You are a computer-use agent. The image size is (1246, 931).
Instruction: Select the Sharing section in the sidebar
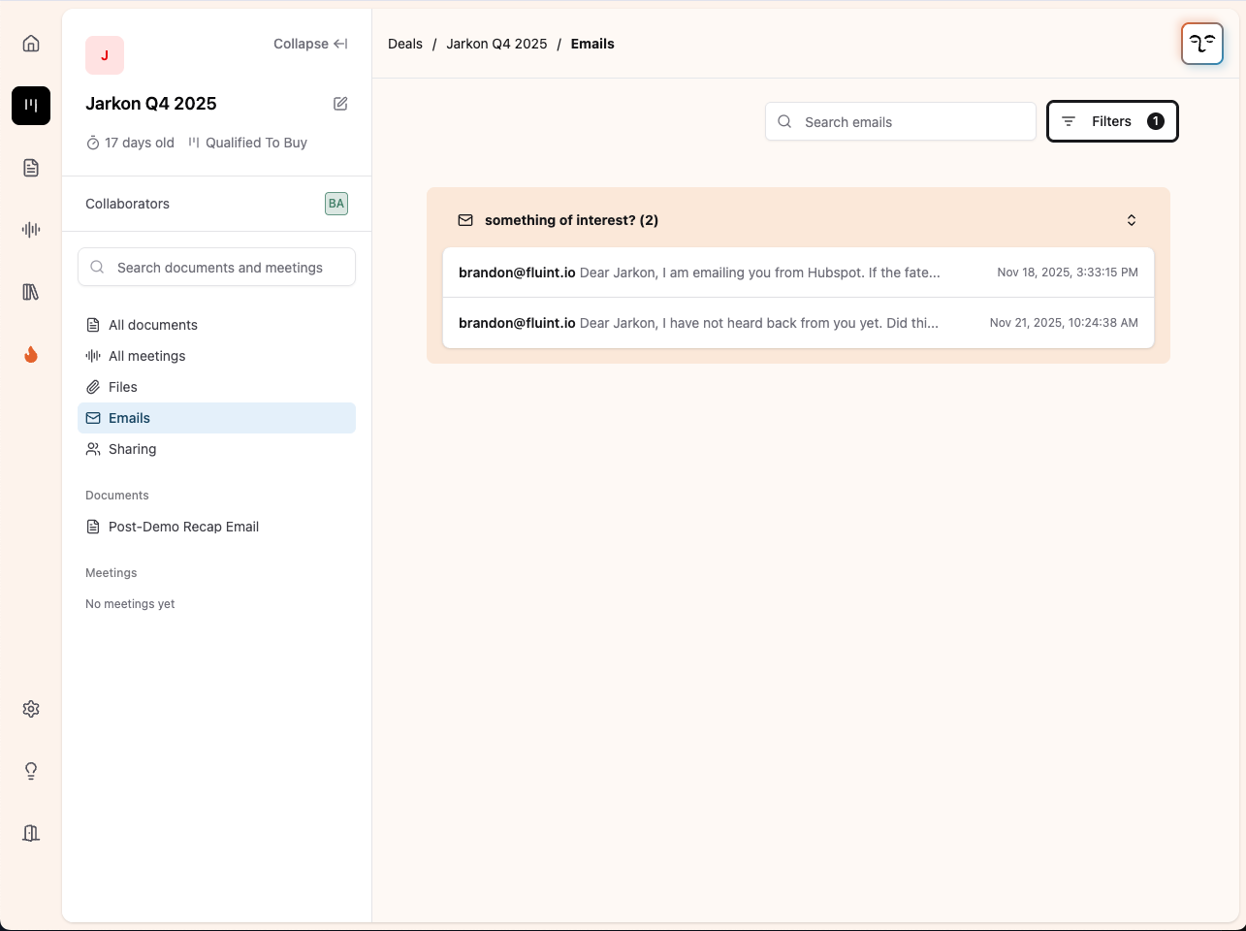coord(132,448)
